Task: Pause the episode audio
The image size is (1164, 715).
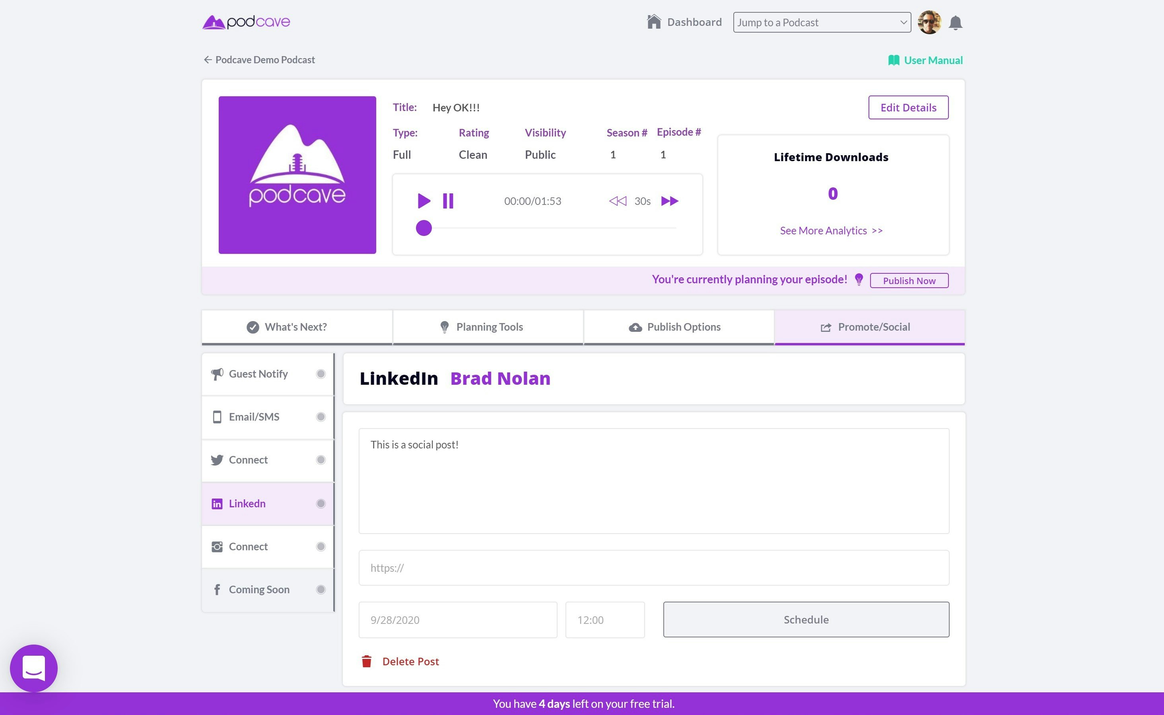Action: (x=447, y=201)
